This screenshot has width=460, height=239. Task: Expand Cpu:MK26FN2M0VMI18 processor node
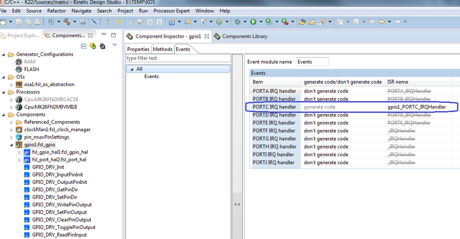(x=12, y=107)
